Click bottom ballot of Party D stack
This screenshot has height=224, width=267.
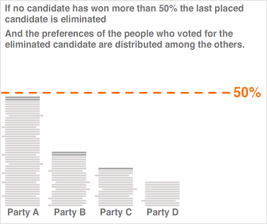click(162, 205)
